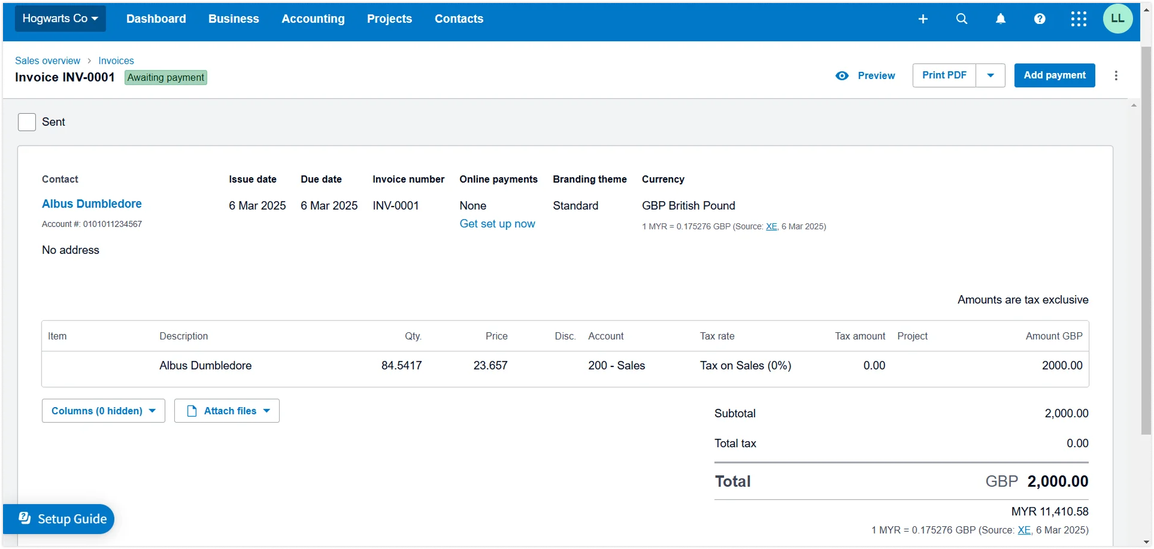1154x549 pixels.
Task: Click the Preview eye icon
Action: 842,75
